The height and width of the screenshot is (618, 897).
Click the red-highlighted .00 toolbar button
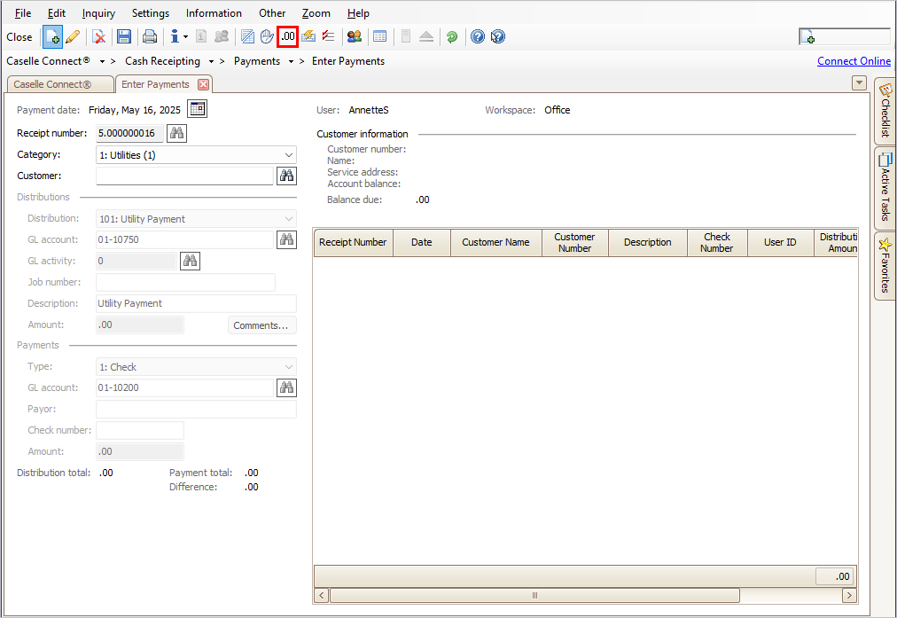click(287, 37)
